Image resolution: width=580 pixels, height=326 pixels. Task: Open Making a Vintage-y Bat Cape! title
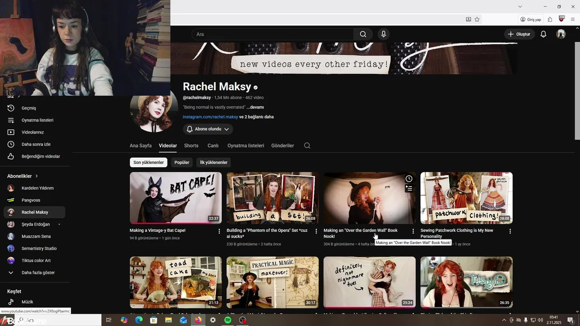click(157, 230)
